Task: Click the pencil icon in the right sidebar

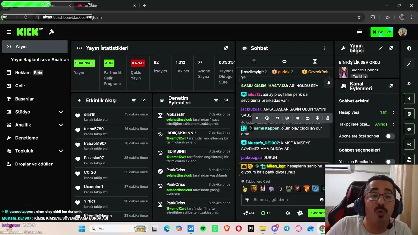Action: (x=409, y=64)
